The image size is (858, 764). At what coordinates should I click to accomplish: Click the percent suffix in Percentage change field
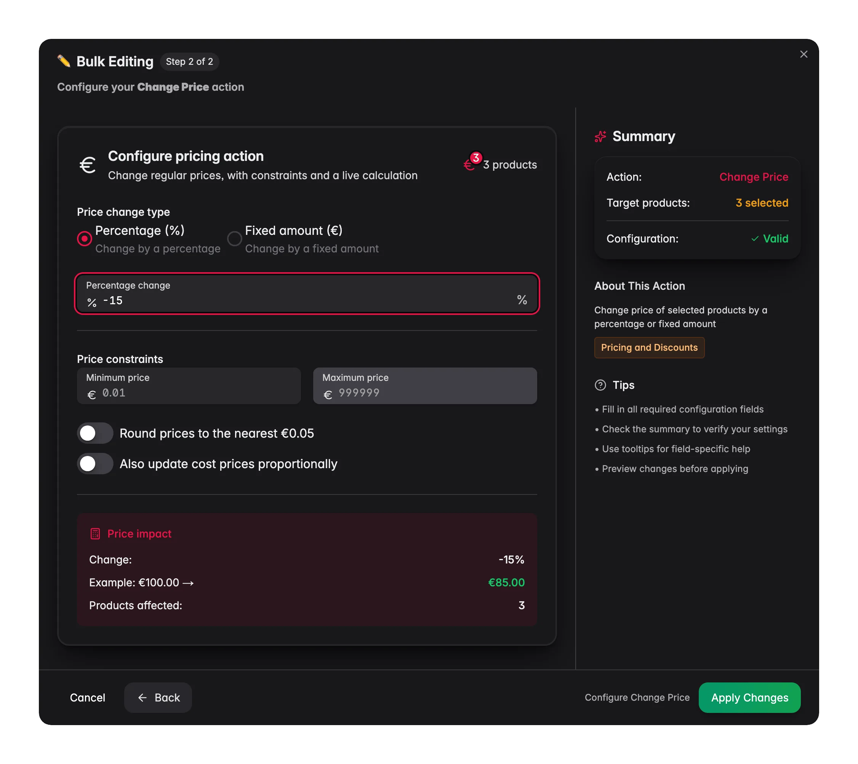pos(522,300)
